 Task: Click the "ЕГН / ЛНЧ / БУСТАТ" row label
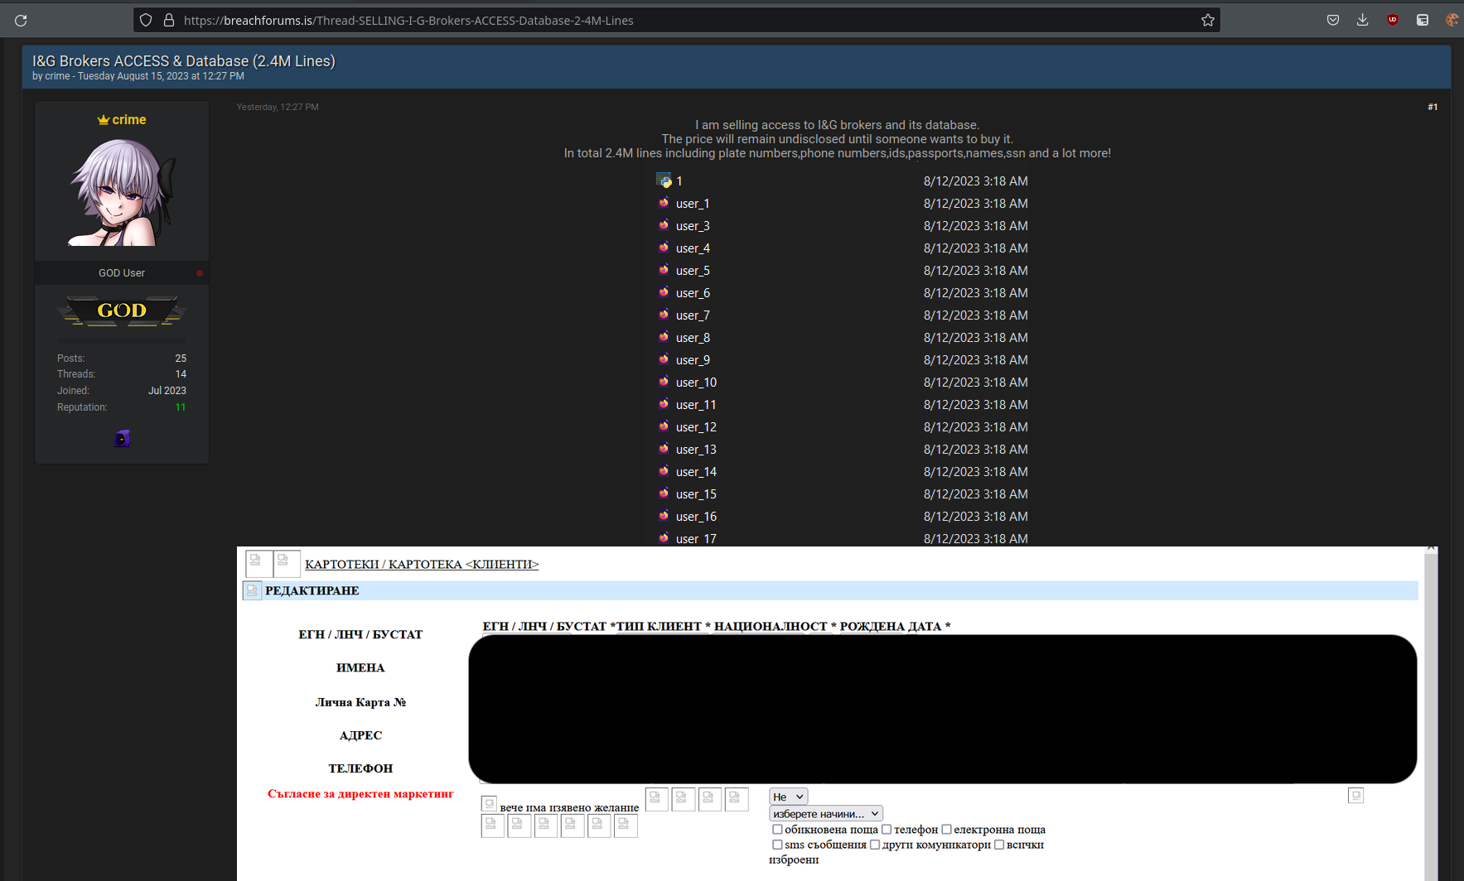click(360, 634)
